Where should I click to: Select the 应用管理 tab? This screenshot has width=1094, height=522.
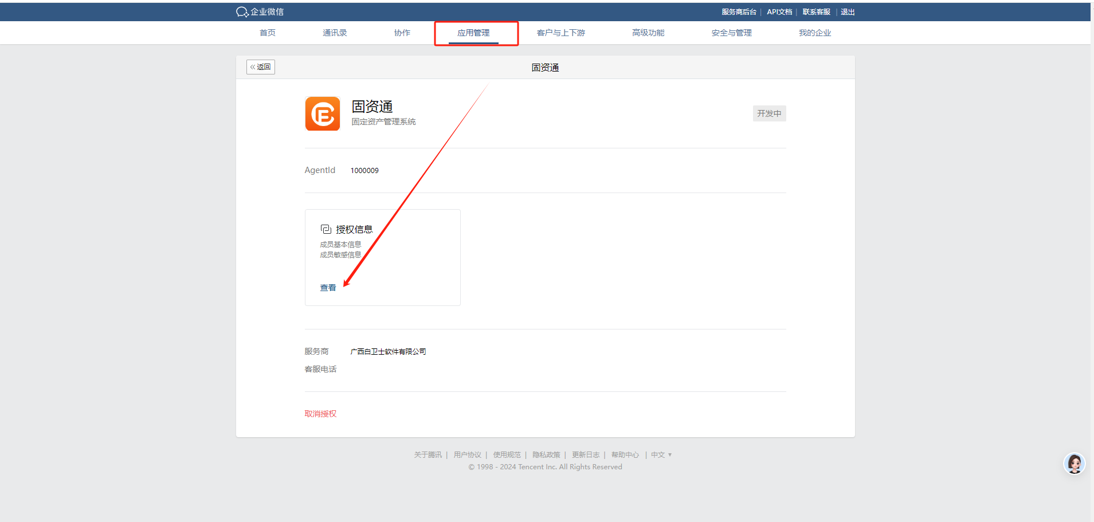click(473, 33)
